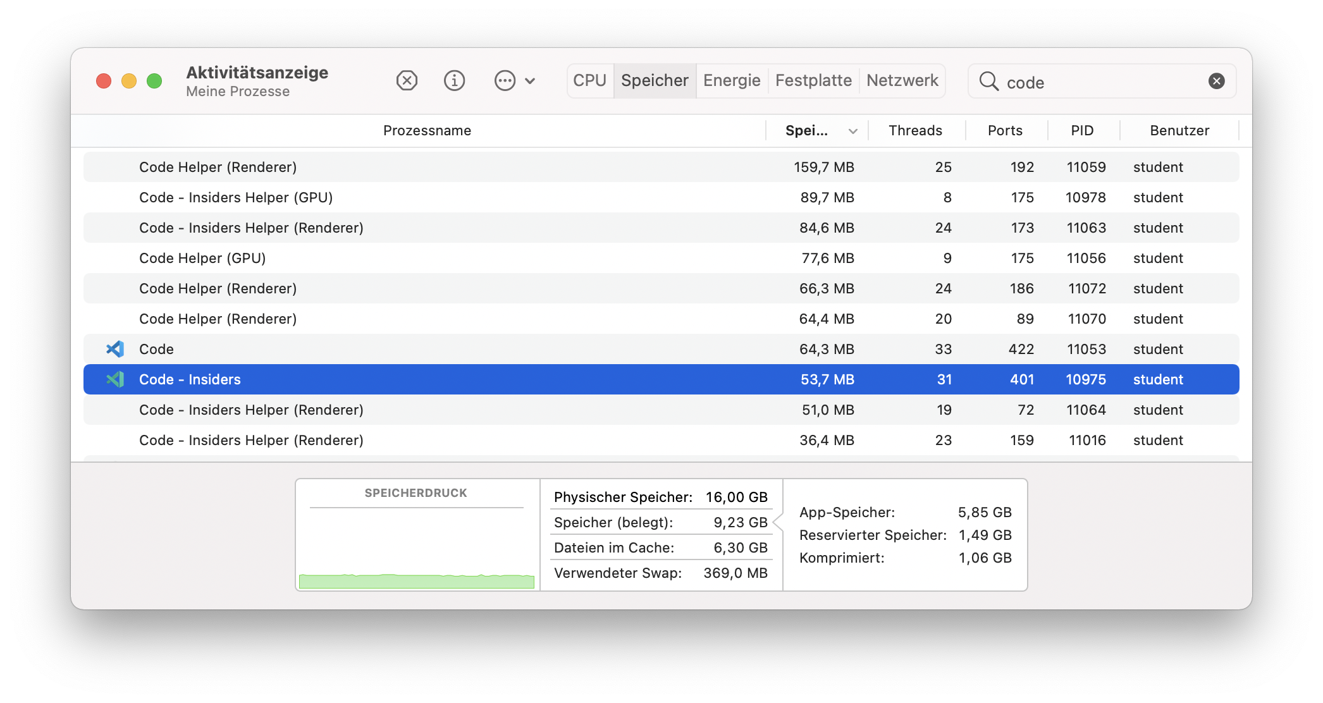Click PID 10975 in the selected row
Viewport: 1323px width, 703px height.
[1086, 379]
